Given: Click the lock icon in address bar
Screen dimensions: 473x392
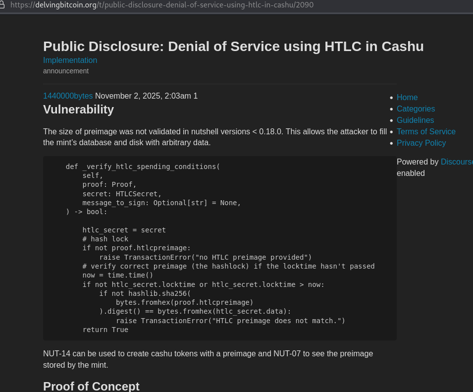Looking at the screenshot, I should (2, 5).
